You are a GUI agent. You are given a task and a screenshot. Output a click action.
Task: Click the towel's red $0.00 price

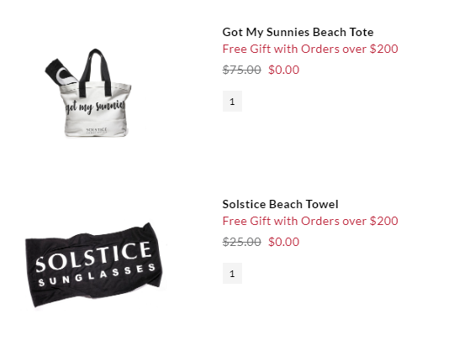[284, 242]
